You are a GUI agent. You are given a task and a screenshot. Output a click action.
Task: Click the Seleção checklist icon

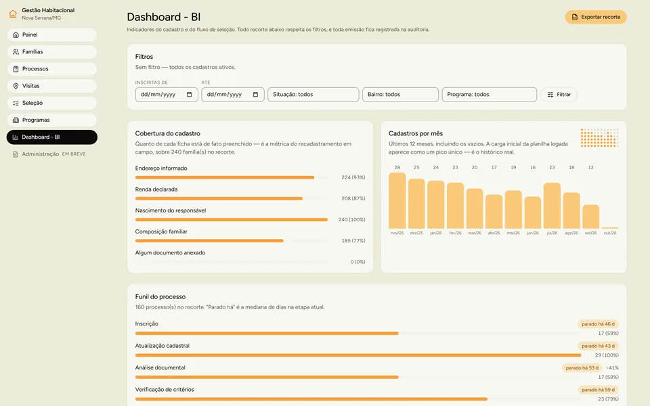coord(16,103)
